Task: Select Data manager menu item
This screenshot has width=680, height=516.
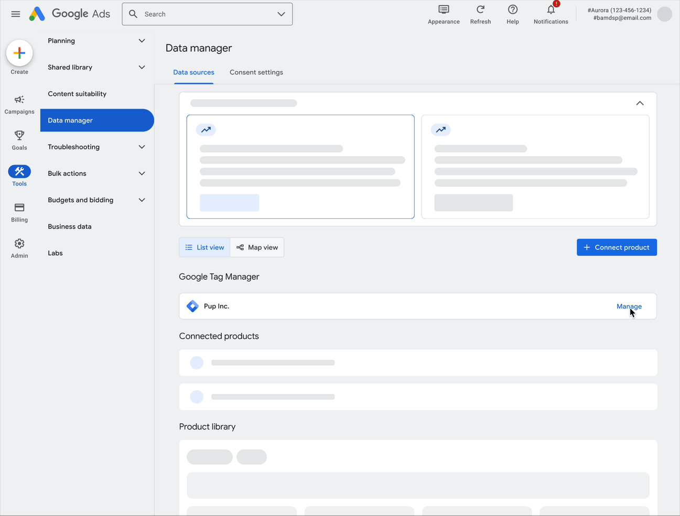Action: tap(96, 120)
